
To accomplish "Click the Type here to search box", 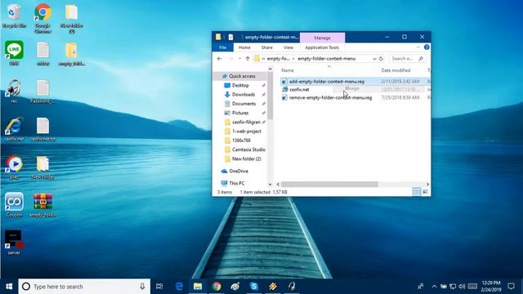I will [x=83, y=287].
